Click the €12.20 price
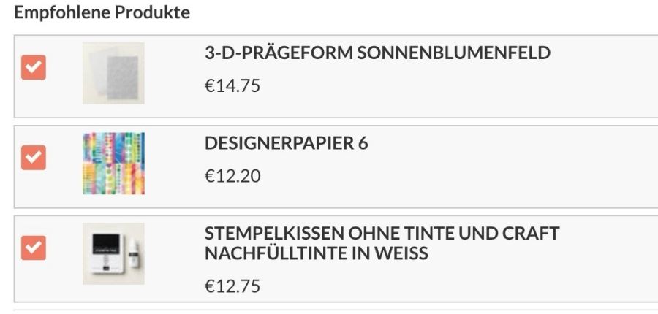 (x=232, y=176)
